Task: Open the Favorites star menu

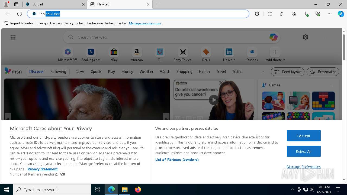Action: (x=282, y=14)
